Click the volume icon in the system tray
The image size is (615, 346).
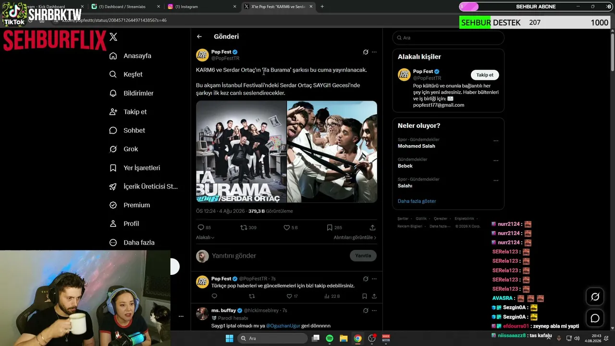[x=577, y=338]
